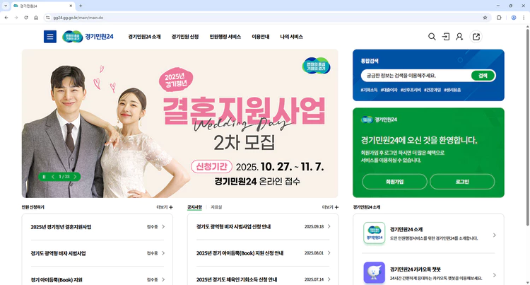Image resolution: width=530 pixels, height=285 pixels.
Task: Go to the next banner slide
Action: (x=75, y=177)
